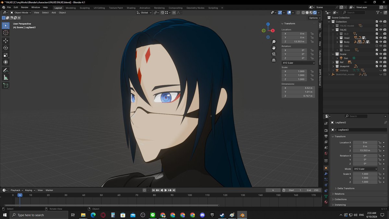Open the Tool properties tab icon
389x219 pixels.
326,123
